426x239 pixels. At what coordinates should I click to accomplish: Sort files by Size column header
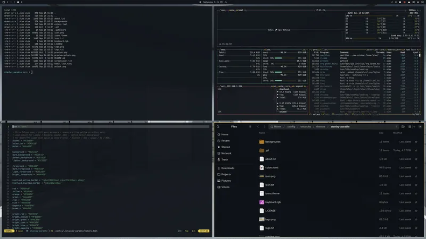(x=381, y=133)
